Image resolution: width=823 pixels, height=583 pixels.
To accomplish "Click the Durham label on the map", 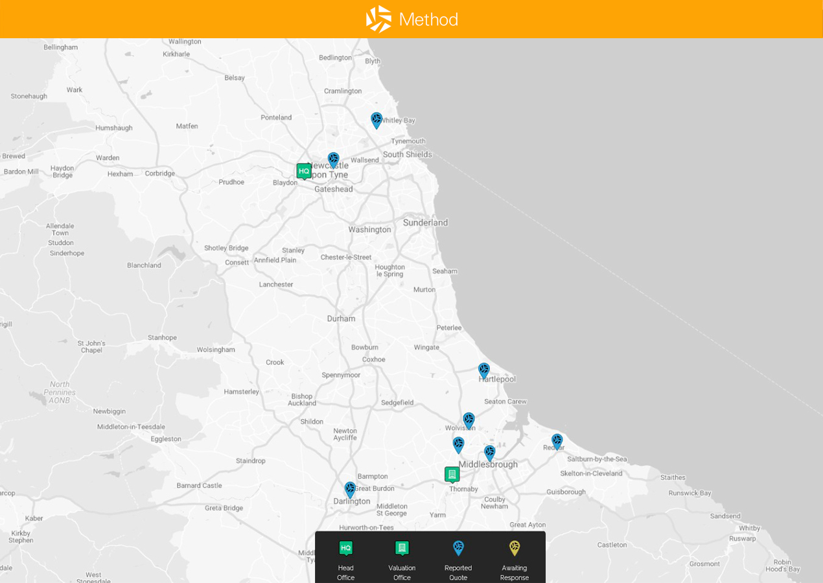I will pyautogui.click(x=341, y=319).
